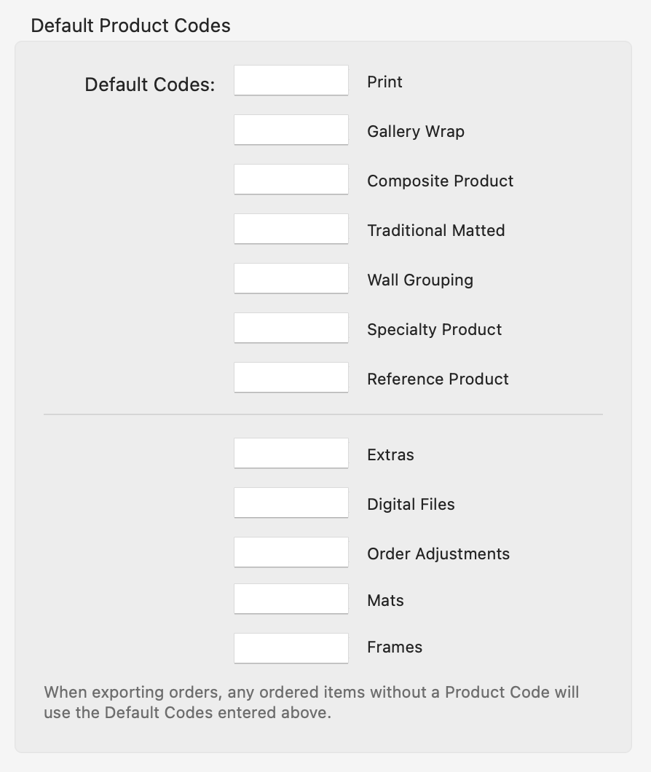Click the Default Product Codes heading

[130, 25]
